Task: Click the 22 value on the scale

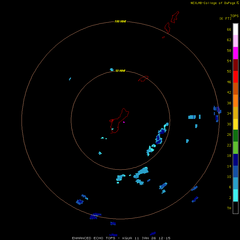Action: (229, 145)
